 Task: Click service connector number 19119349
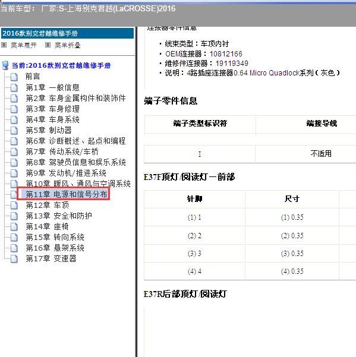point(232,64)
